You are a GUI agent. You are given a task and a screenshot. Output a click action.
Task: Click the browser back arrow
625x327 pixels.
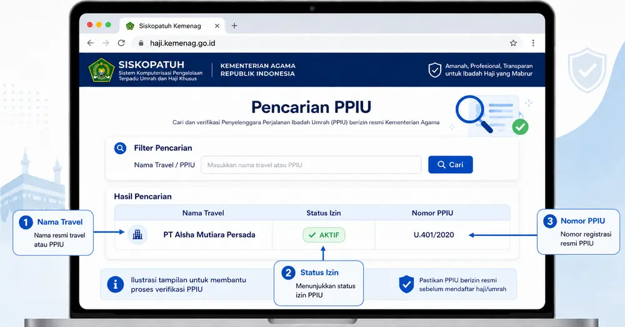(x=91, y=43)
